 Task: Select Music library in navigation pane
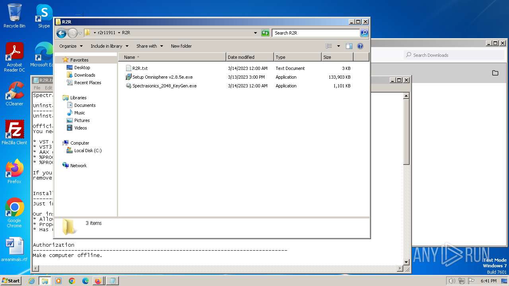point(80,113)
